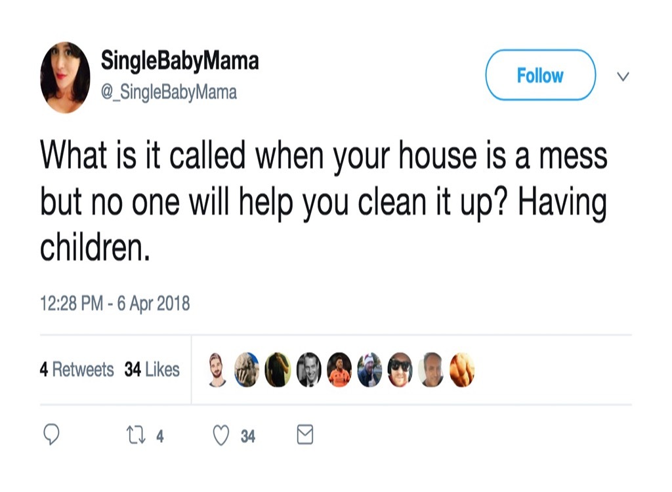Click SingleBabyMama's profile picture
This screenshot has width=672, height=492.
[66, 75]
